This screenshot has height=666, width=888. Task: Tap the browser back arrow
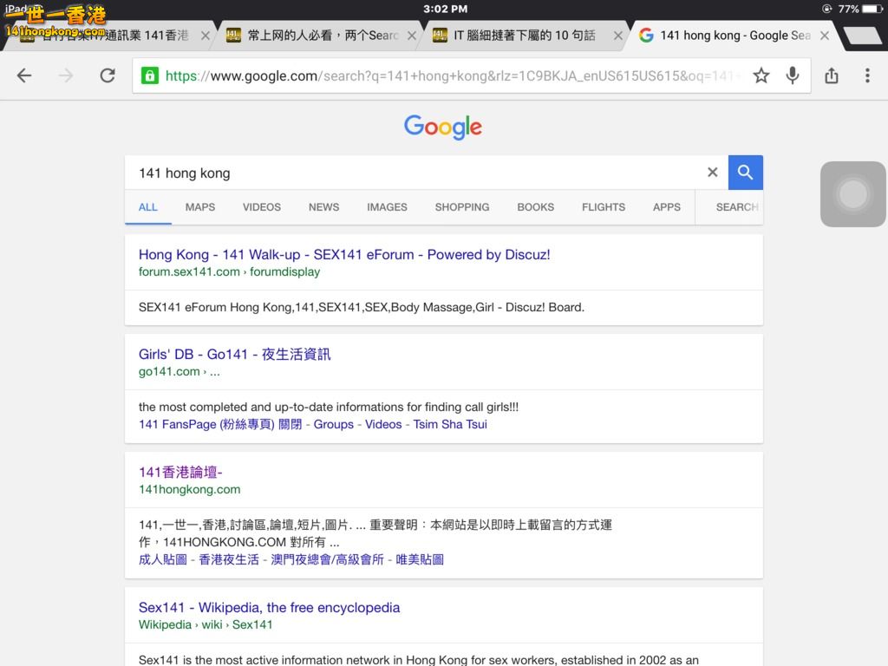[x=24, y=75]
